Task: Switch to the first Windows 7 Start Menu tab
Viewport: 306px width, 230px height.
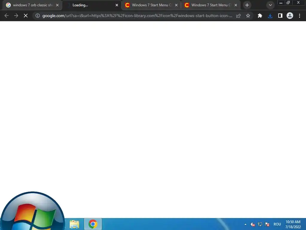Action: point(151,5)
